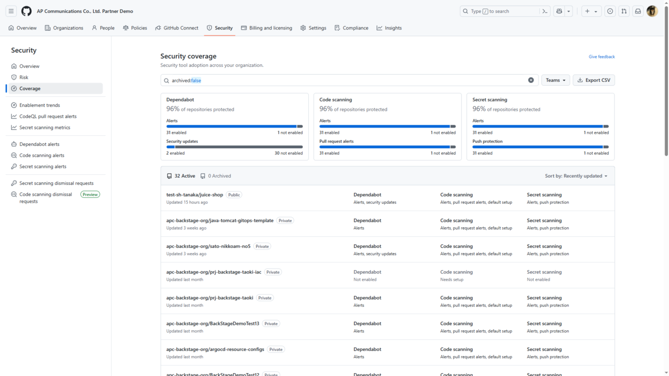This screenshot has width=669, height=376.
Task: Open Enablement trends in sidebar
Action: click(x=56, y=105)
